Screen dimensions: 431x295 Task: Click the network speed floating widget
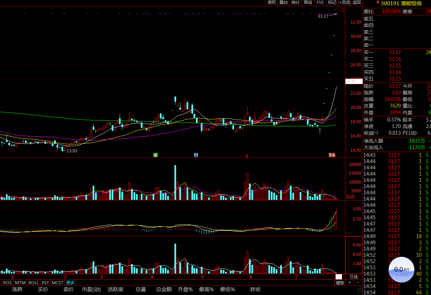[401, 270]
